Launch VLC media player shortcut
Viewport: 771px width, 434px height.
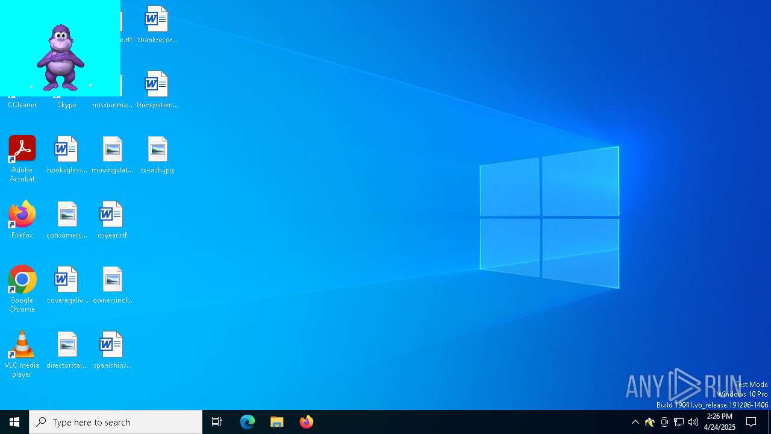coord(22,354)
